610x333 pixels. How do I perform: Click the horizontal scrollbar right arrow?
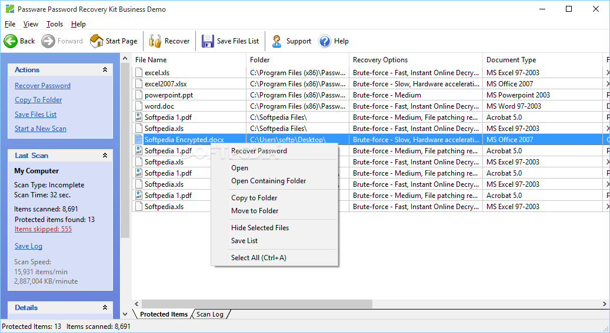pyautogui.click(x=604, y=304)
